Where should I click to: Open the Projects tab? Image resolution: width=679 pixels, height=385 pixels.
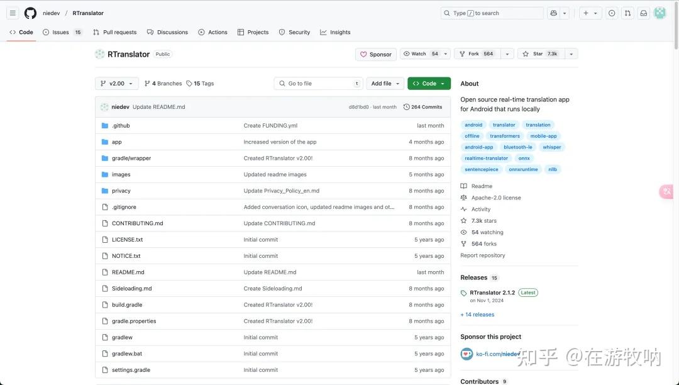253,32
